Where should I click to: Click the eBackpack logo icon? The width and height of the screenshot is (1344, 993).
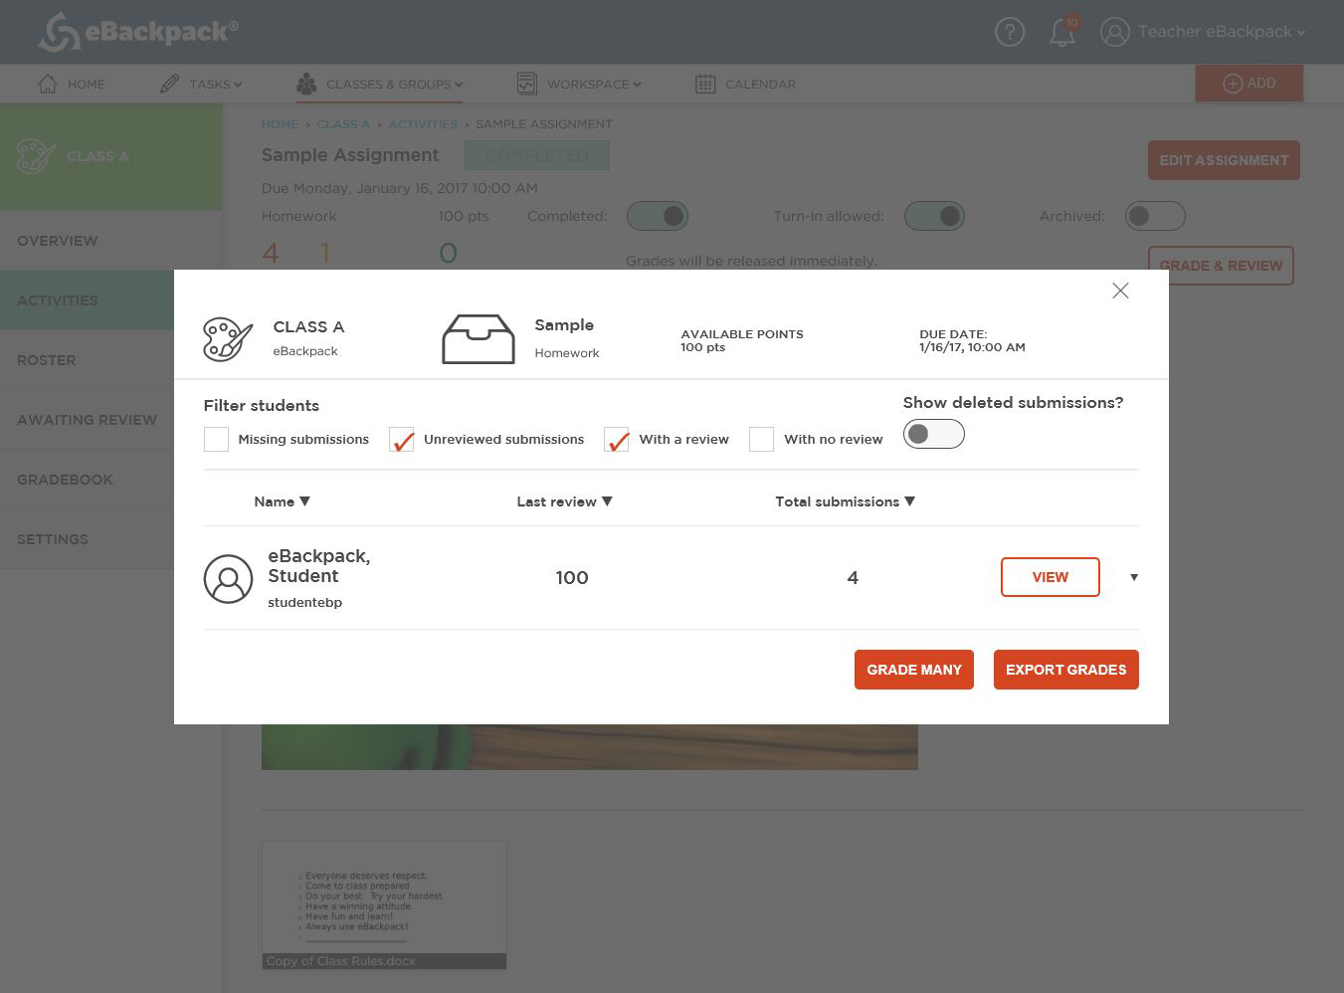coord(59,32)
